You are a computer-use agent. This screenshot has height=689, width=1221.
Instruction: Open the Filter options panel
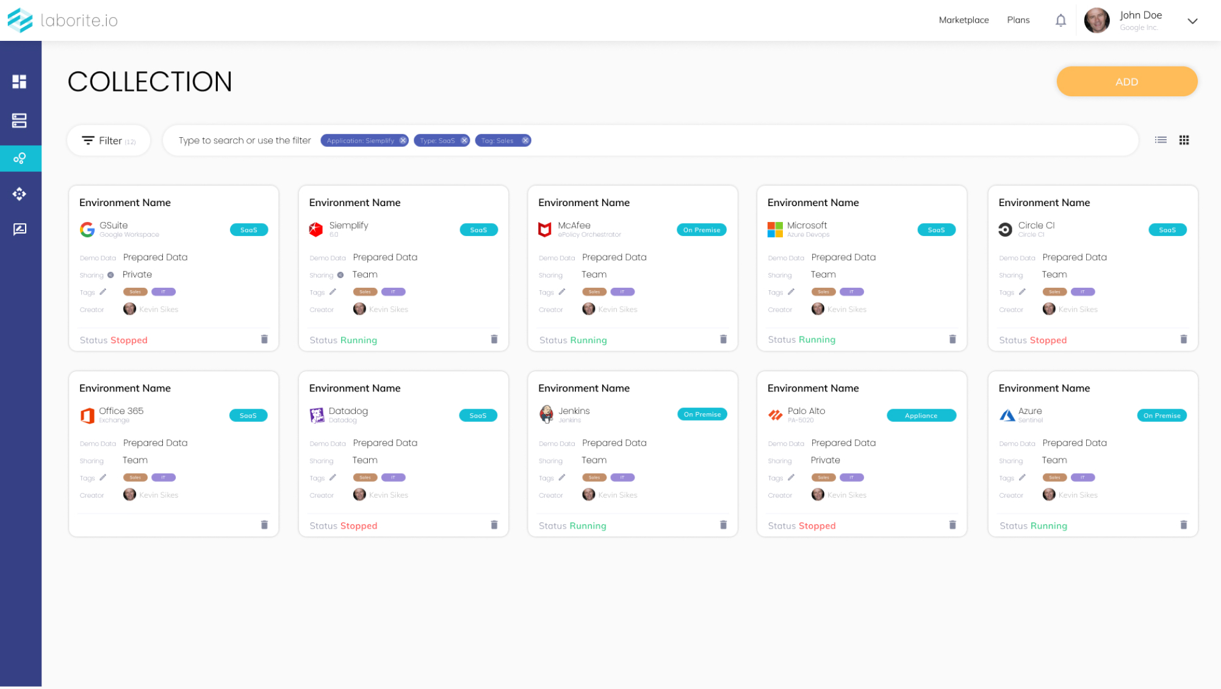click(109, 141)
